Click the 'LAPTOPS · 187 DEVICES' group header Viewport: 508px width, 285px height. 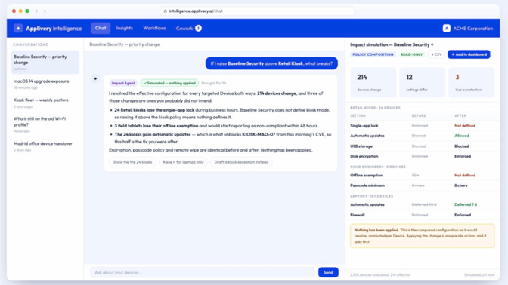(x=371, y=196)
